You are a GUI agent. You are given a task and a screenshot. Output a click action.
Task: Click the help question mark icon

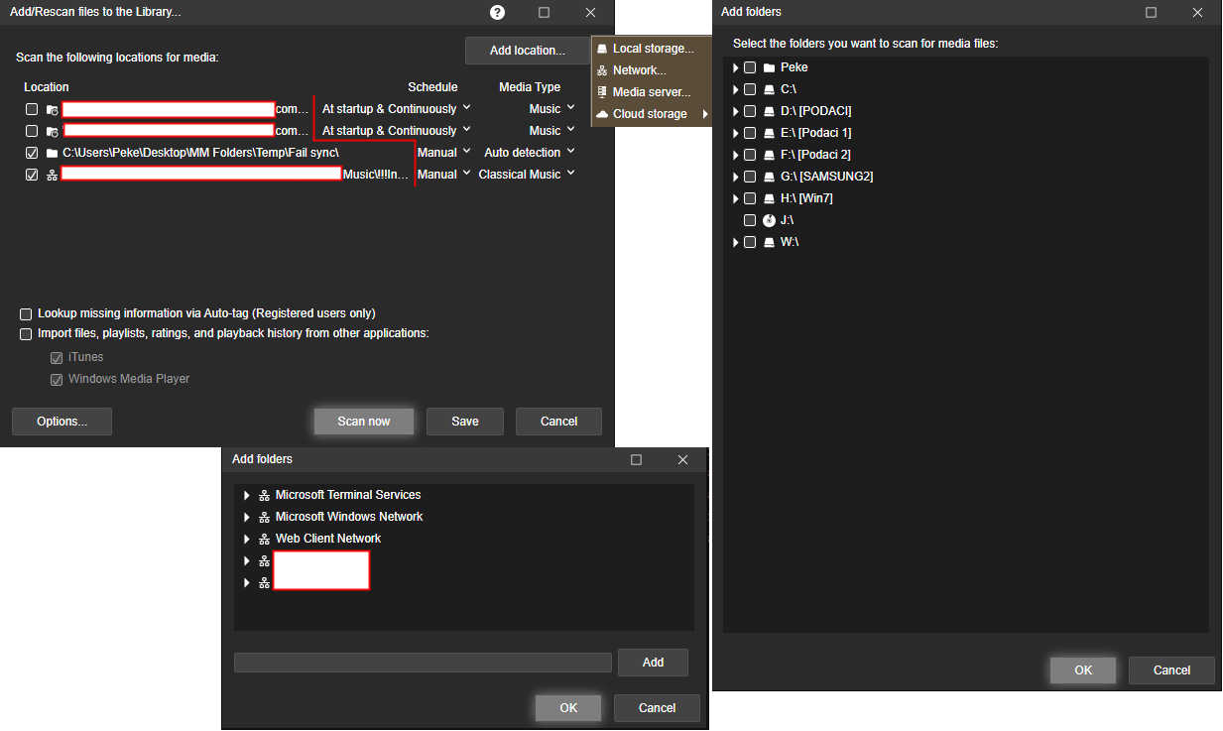coord(497,13)
